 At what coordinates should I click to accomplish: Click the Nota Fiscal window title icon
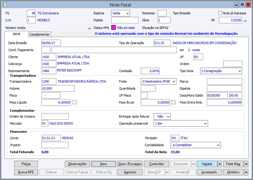[4, 5]
